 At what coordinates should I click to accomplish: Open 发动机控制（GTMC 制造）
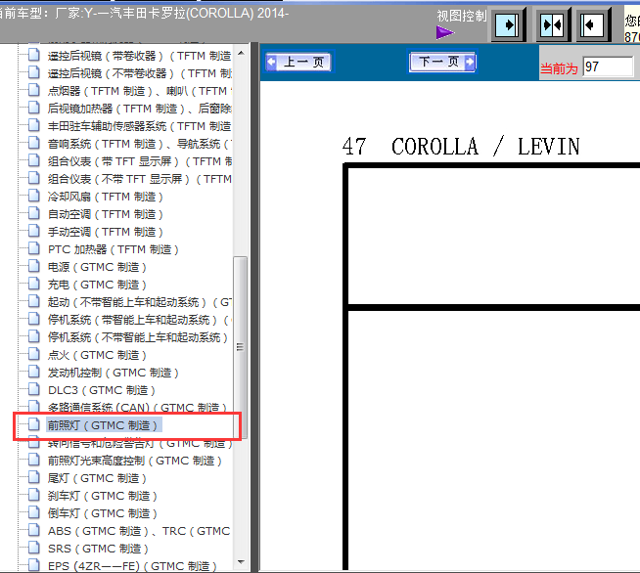tap(114, 373)
